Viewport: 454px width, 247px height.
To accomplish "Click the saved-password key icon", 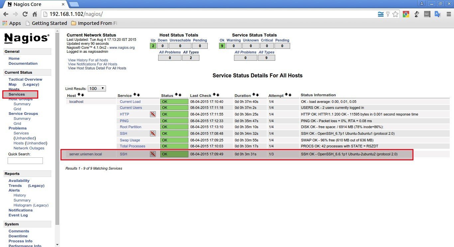I will [388, 14].
